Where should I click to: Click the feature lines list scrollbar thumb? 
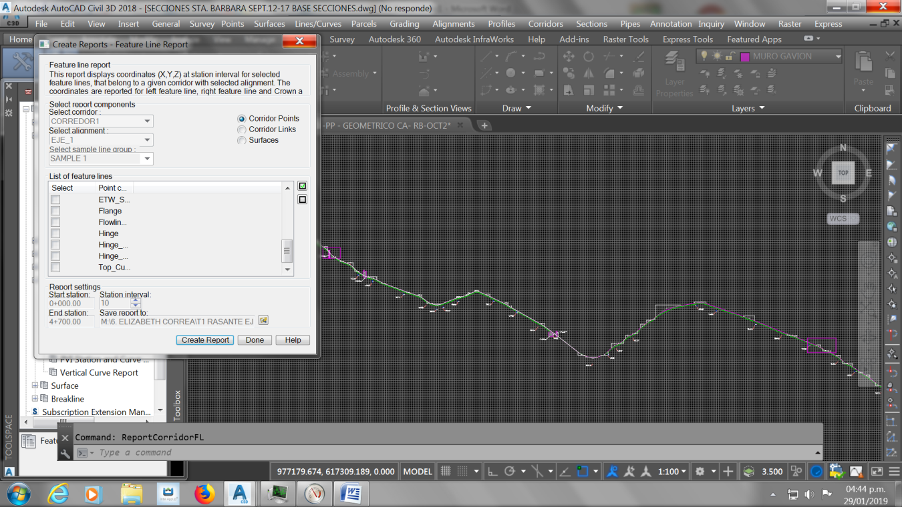click(x=287, y=251)
